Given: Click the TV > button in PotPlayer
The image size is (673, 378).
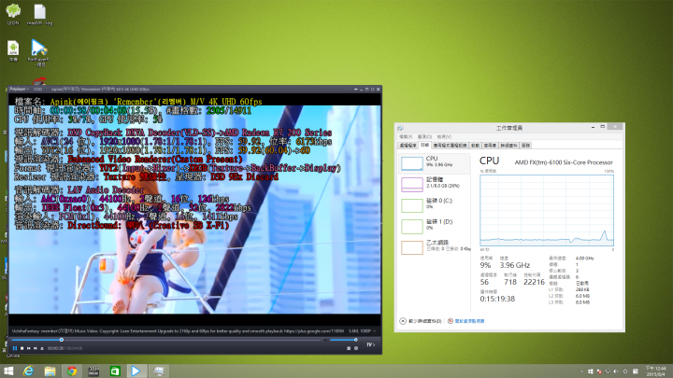Looking at the screenshot, I should coord(370,344).
